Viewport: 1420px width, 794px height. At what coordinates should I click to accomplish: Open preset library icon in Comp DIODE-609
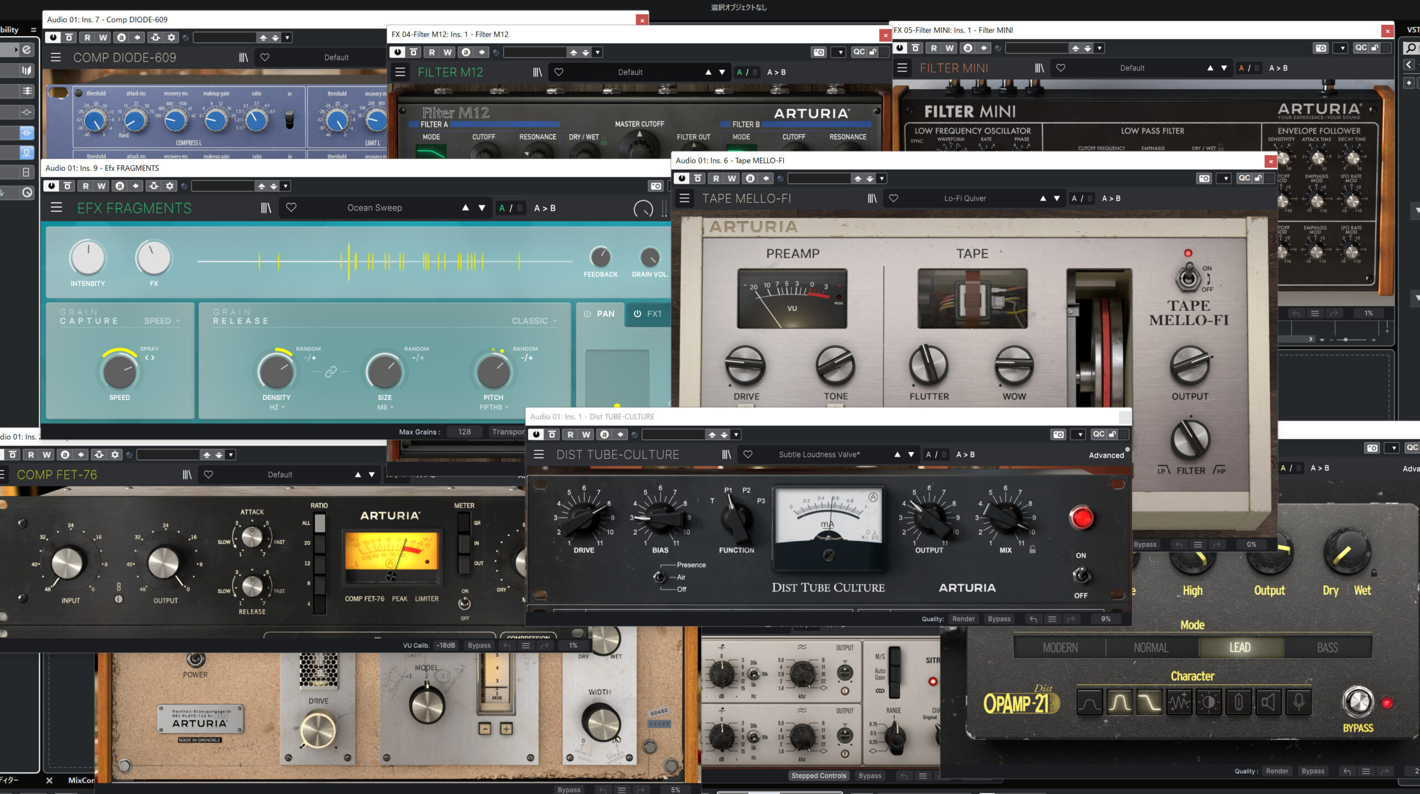244,57
